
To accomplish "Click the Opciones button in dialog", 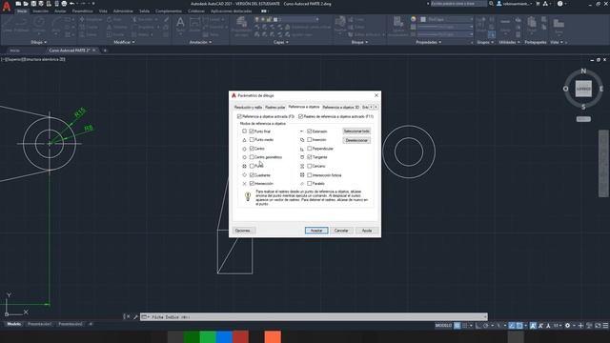I will [244, 231].
